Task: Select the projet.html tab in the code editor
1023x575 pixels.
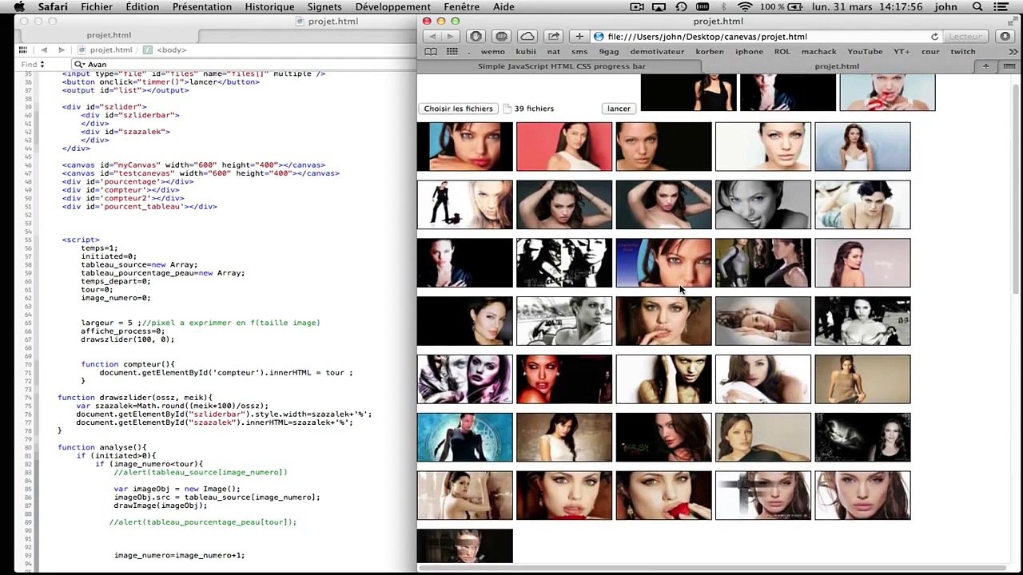Action: click(109, 35)
